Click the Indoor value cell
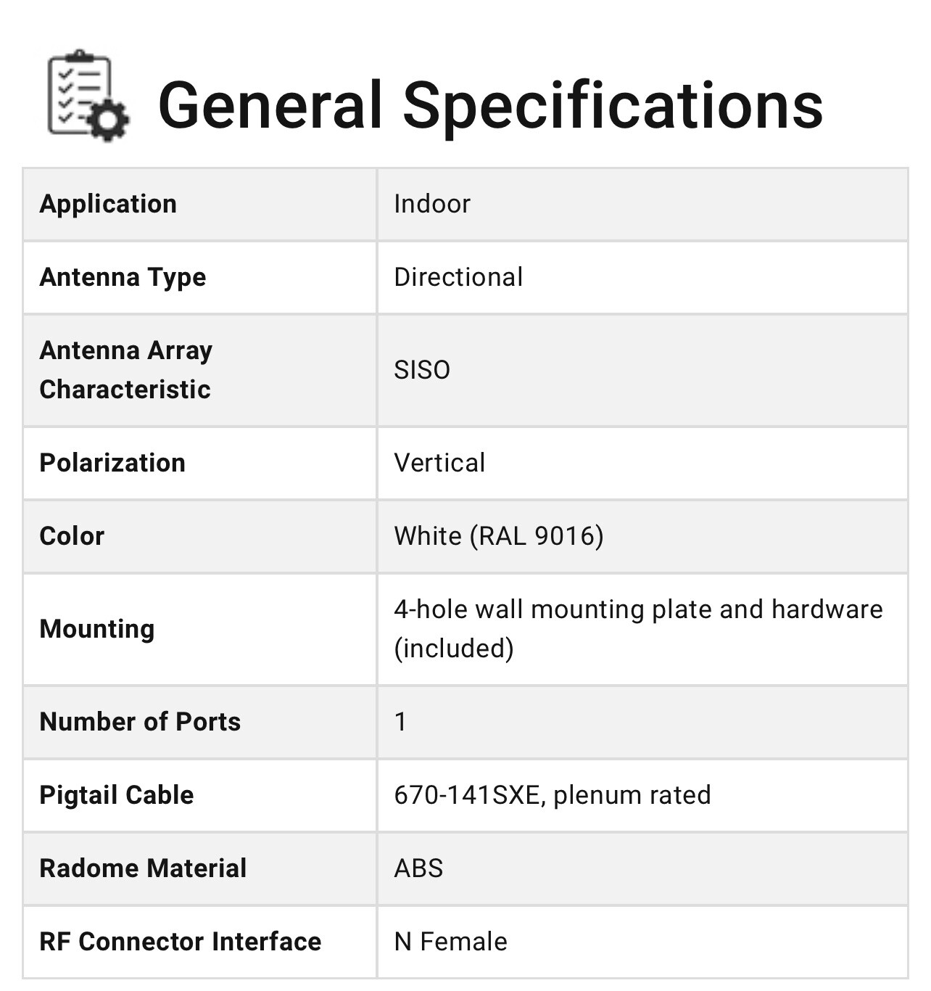The width and height of the screenshot is (931, 991). [x=432, y=204]
